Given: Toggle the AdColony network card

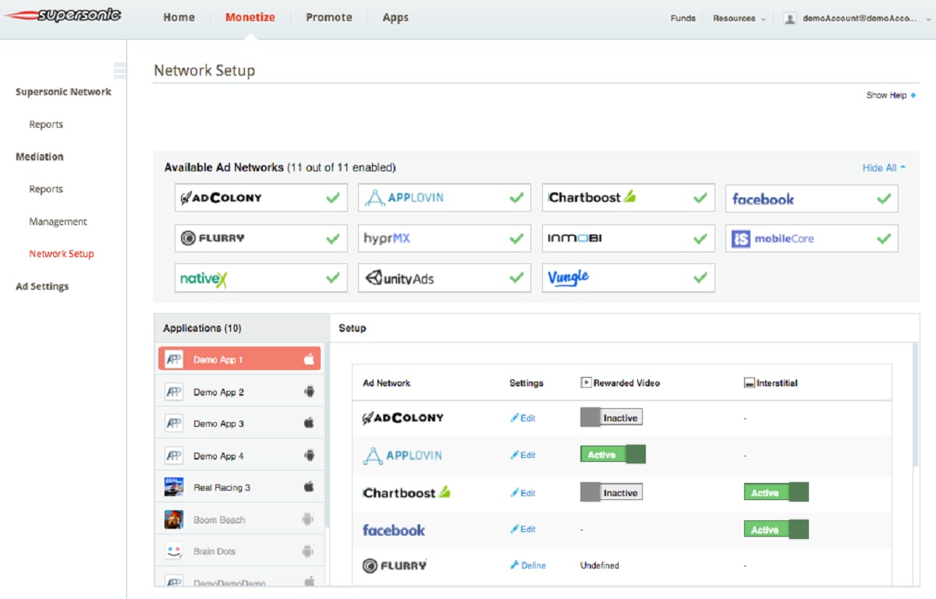Looking at the screenshot, I should tap(261, 198).
